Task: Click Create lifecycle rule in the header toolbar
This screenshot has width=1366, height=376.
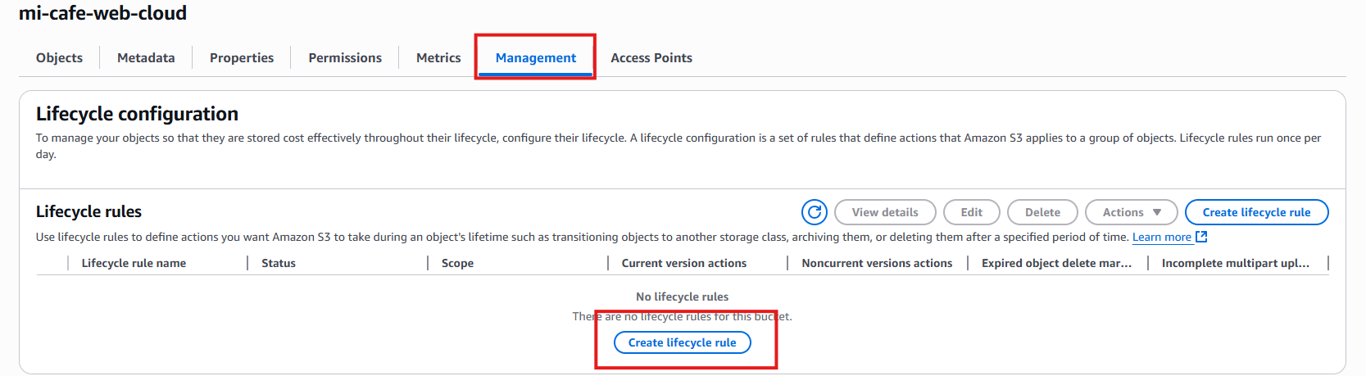Action: pyautogui.click(x=1256, y=212)
